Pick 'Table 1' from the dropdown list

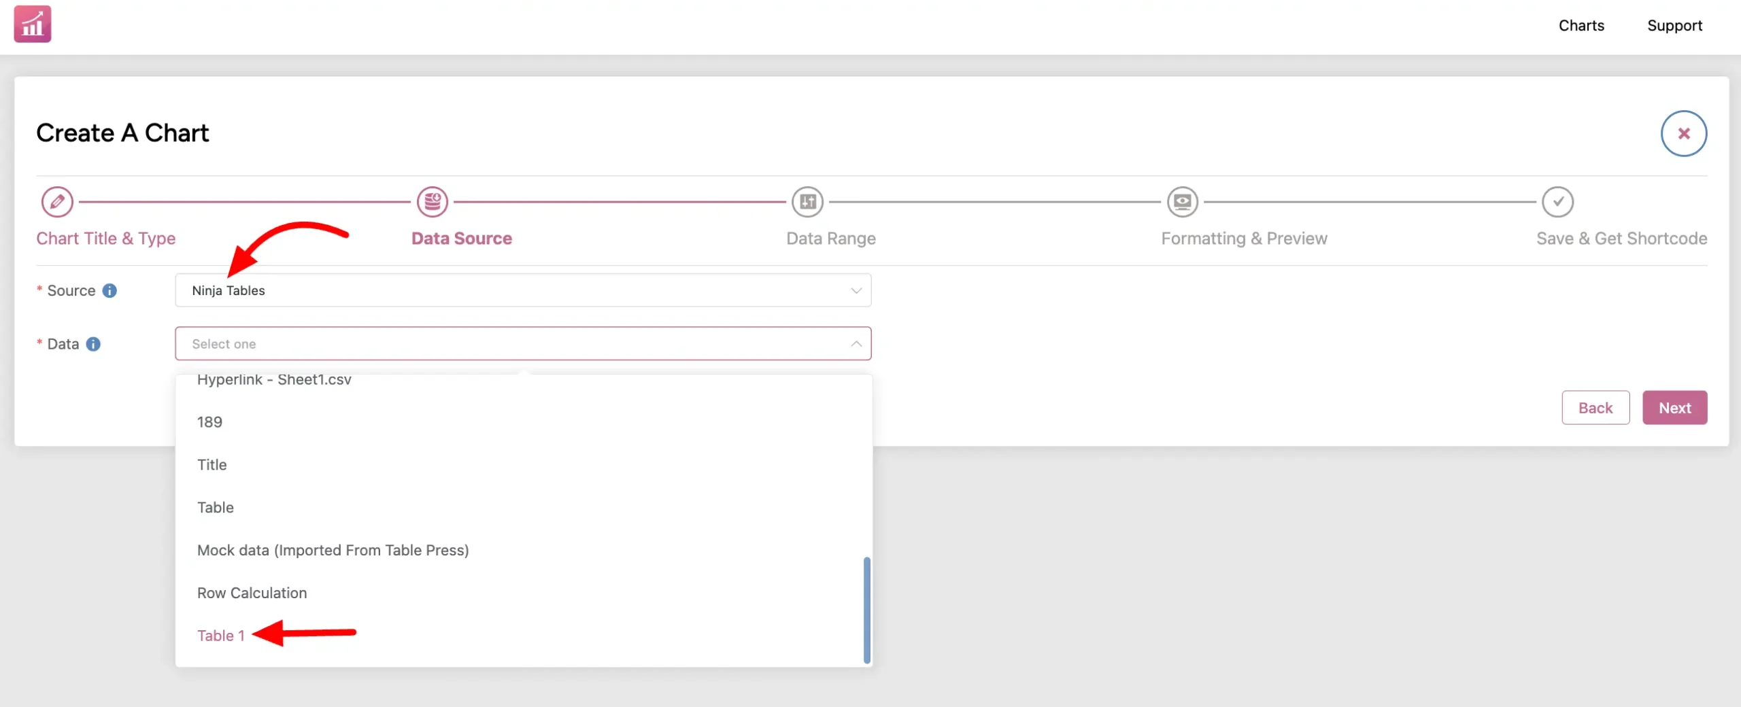tap(524, 636)
